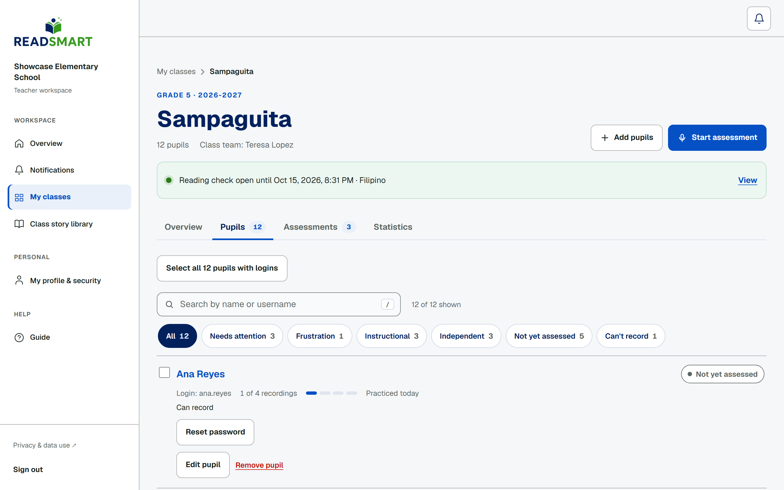Viewport: 784px width, 490px height.
Task: Filter by Needs attention
Action: click(242, 336)
